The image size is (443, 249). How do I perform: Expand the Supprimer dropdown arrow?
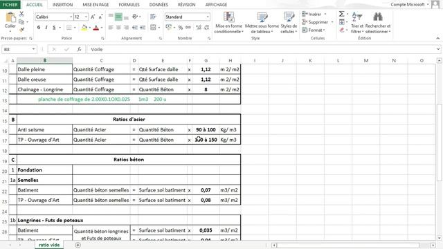point(332,22)
